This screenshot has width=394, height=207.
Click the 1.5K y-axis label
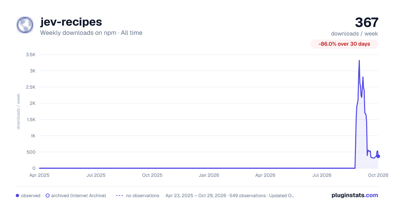tap(31, 120)
